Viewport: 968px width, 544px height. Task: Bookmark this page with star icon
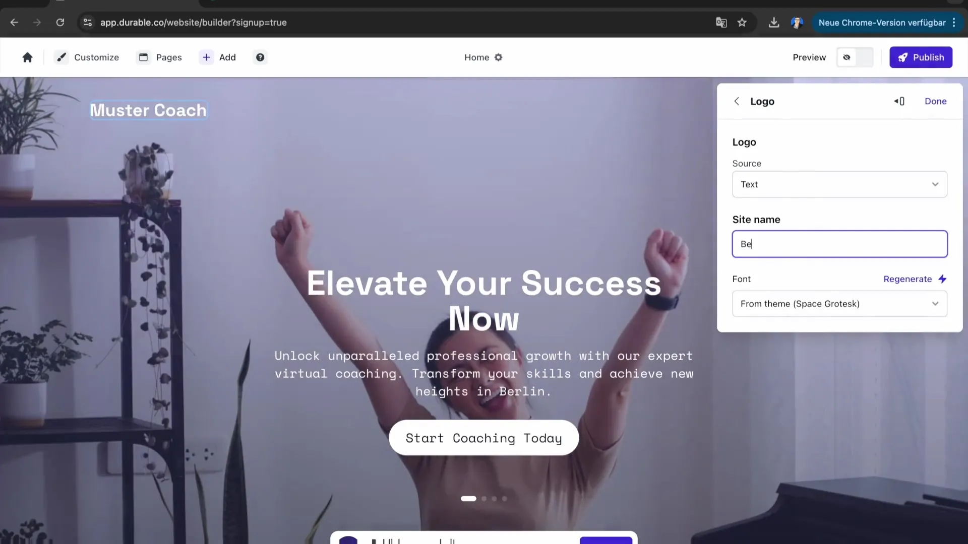tap(742, 23)
